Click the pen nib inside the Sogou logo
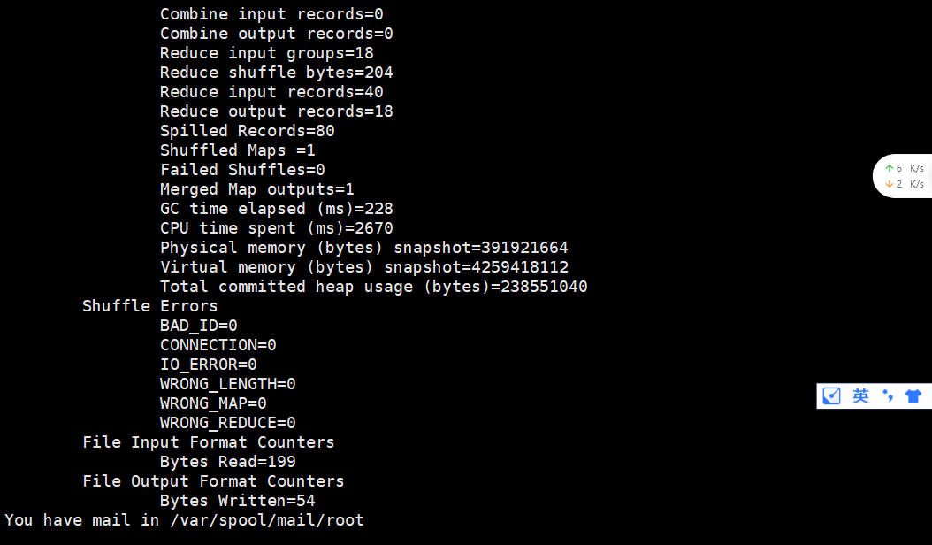The width and height of the screenshot is (932, 545). [831, 395]
